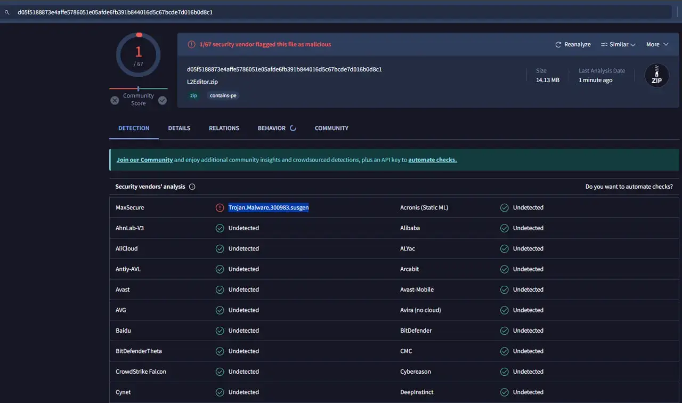Click MaxSecure red alert icon

(220, 208)
